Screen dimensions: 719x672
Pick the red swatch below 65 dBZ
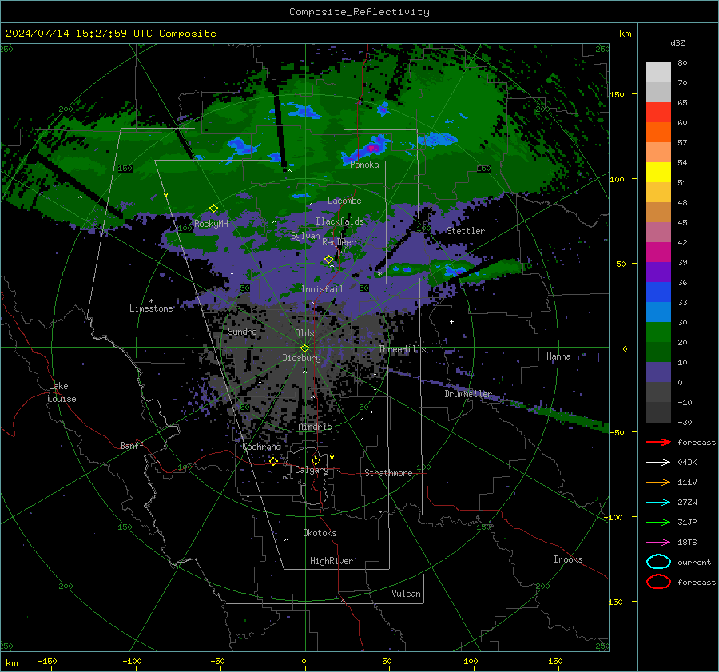[x=658, y=113]
